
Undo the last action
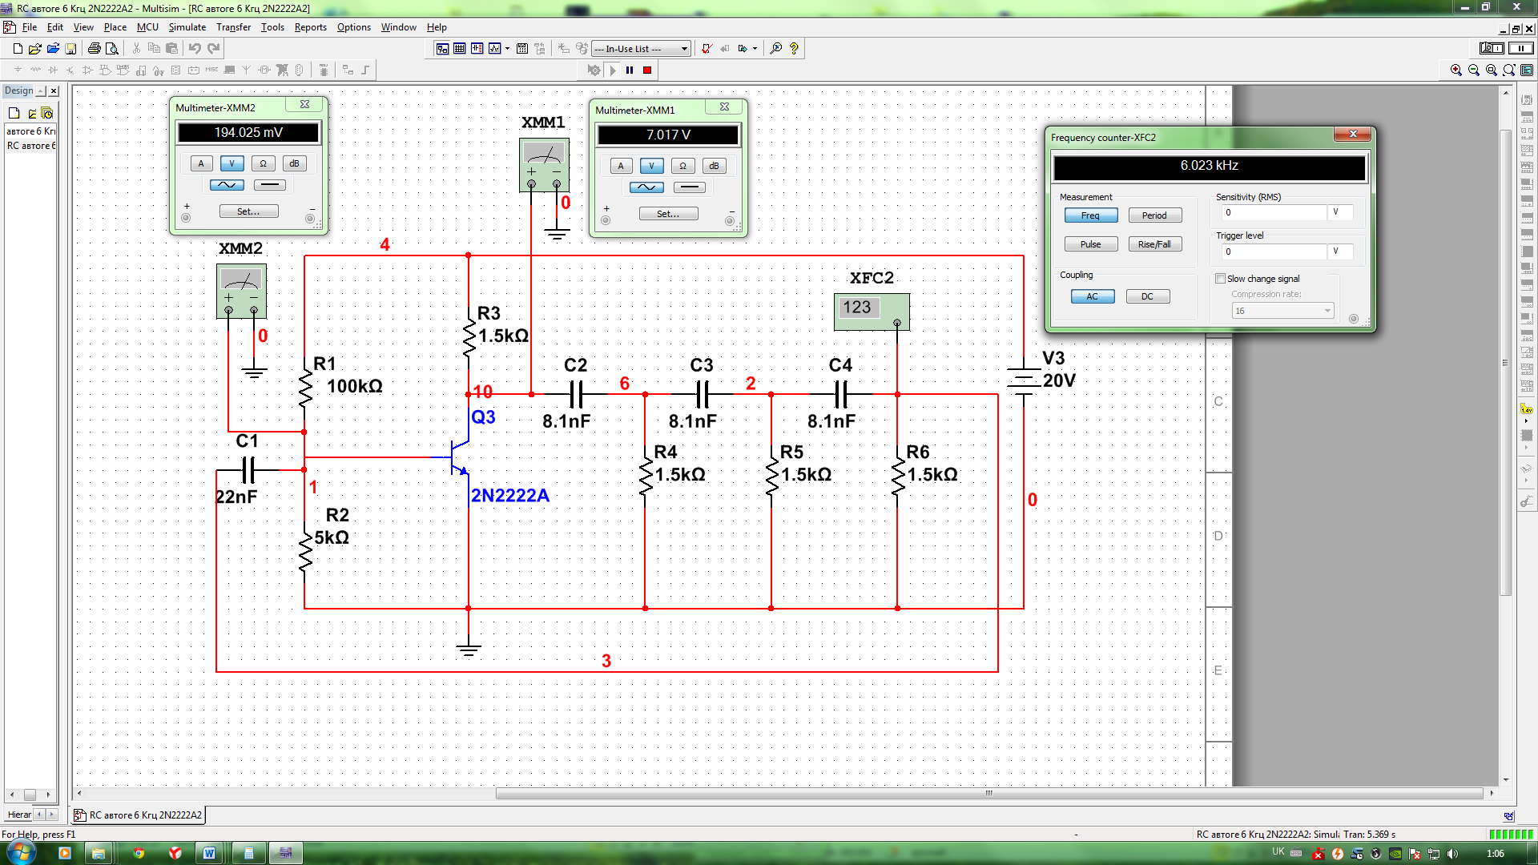coord(195,49)
